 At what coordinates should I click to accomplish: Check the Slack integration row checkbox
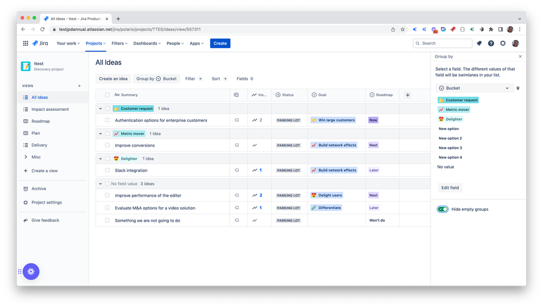pyautogui.click(x=108, y=170)
